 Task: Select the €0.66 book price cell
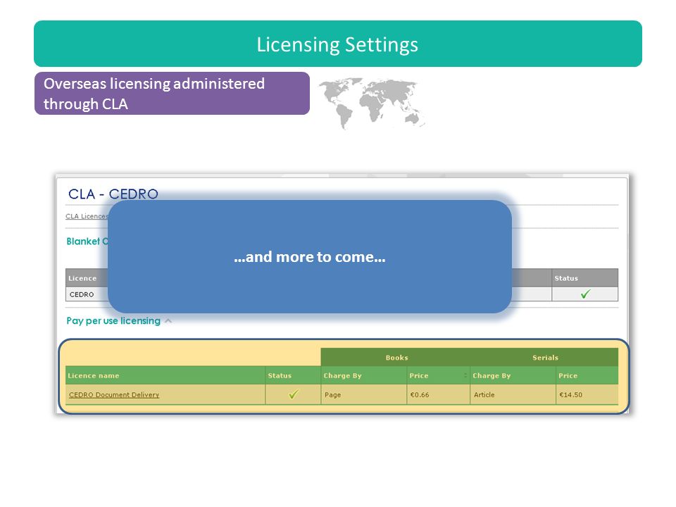(x=438, y=394)
